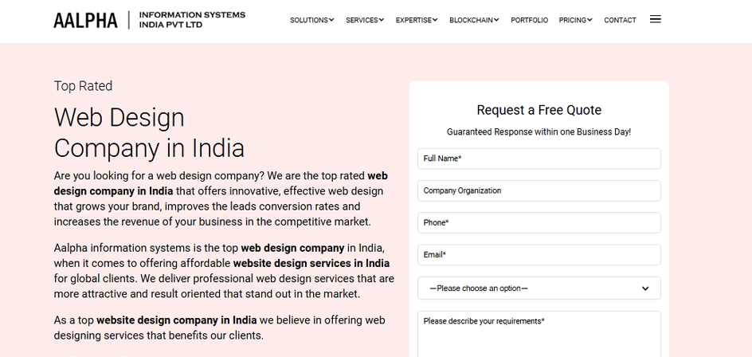Screen dimensions: 752x357
Task: Click the Solutions chevron arrow
Action: (331, 20)
